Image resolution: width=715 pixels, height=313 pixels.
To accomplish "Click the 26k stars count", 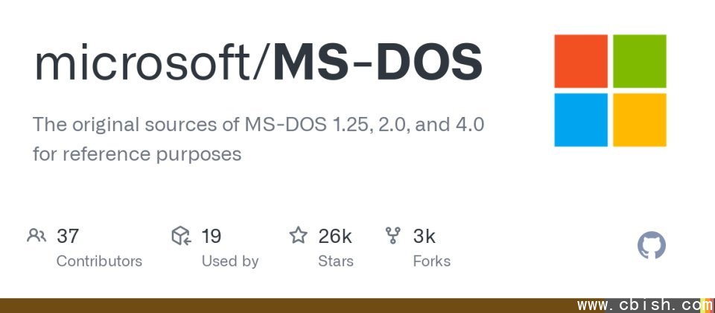I will click(335, 236).
